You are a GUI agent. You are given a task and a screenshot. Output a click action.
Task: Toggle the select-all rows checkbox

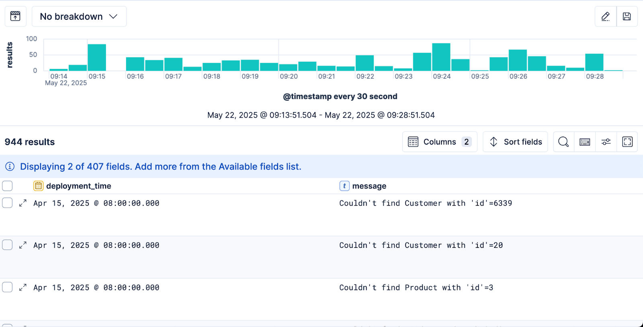click(x=7, y=186)
